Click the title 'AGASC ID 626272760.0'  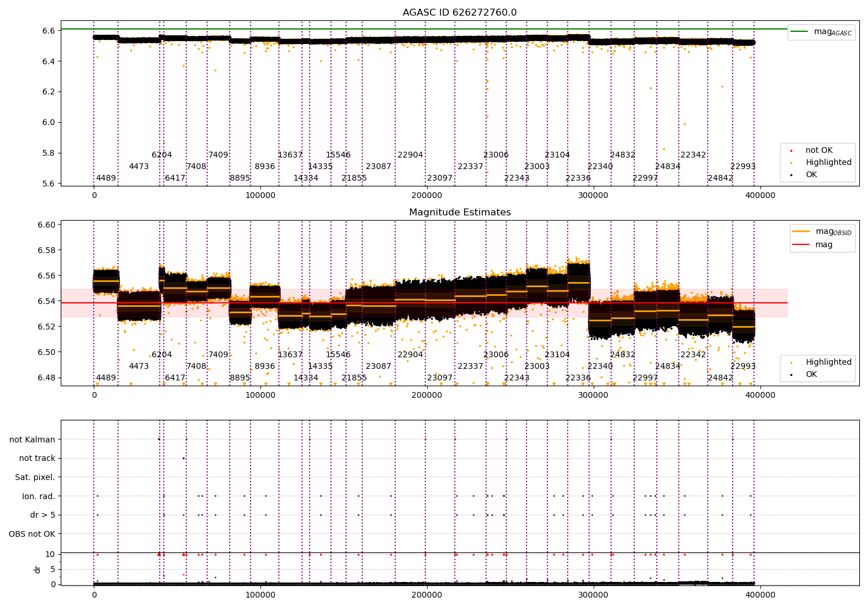click(x=459, y=13)
